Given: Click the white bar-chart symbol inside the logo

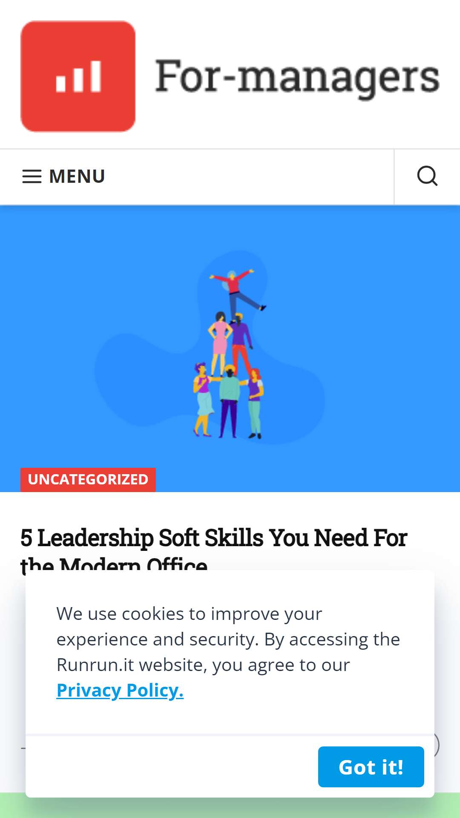Looking at the screenshot, I should pyautogui.click(x=78, y=76).
